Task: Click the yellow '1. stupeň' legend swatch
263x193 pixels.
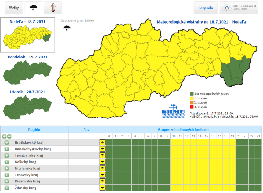Action: coord(191,98)
